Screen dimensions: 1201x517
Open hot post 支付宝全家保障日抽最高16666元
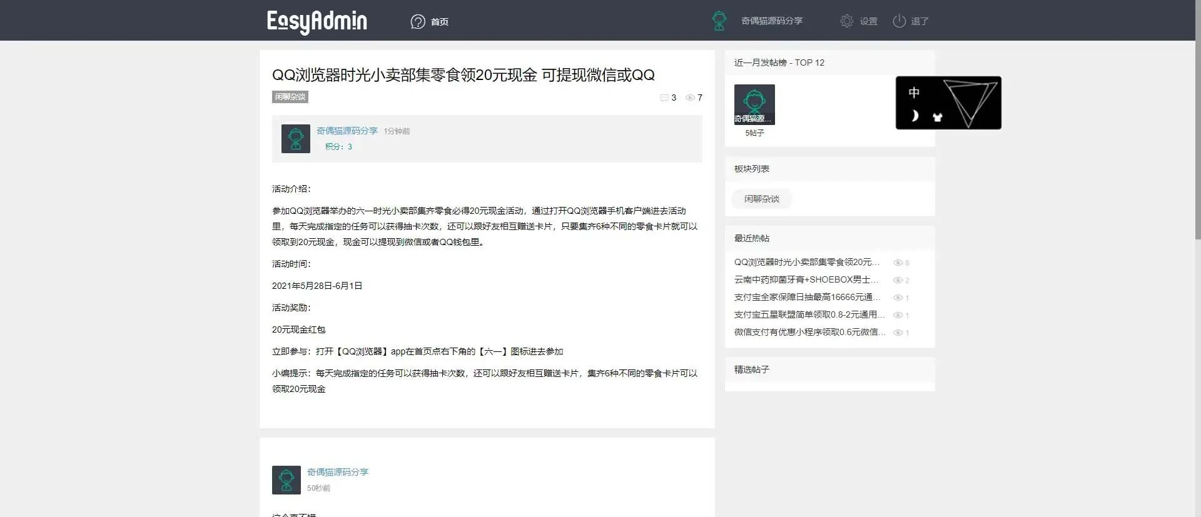[807, 297]
